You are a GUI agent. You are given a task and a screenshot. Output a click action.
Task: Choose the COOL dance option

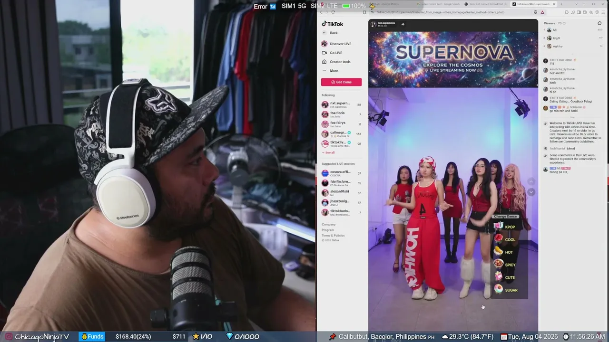coord(505,239)
